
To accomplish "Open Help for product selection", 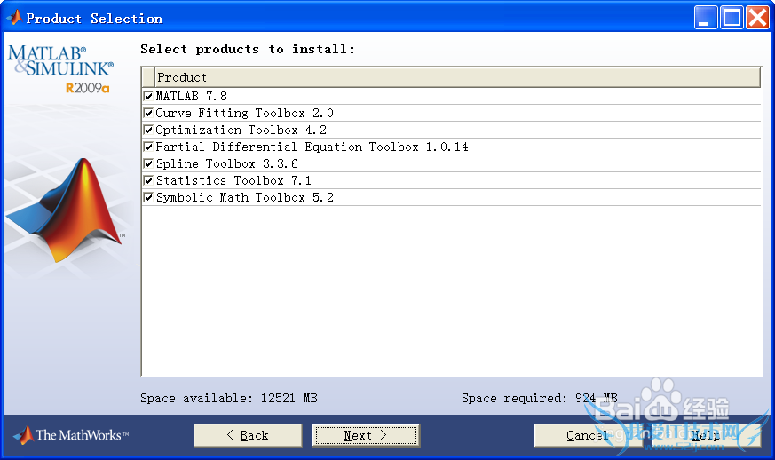I will pos(706,435).
